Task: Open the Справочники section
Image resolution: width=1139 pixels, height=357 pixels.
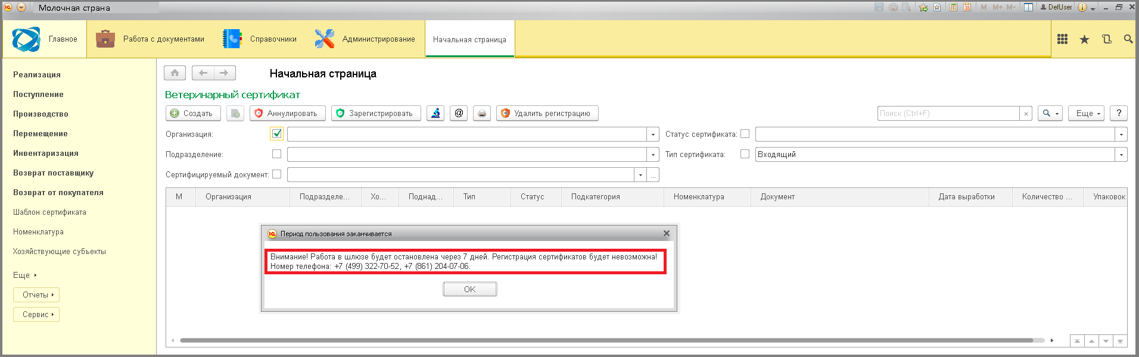Action: (259, 39)
